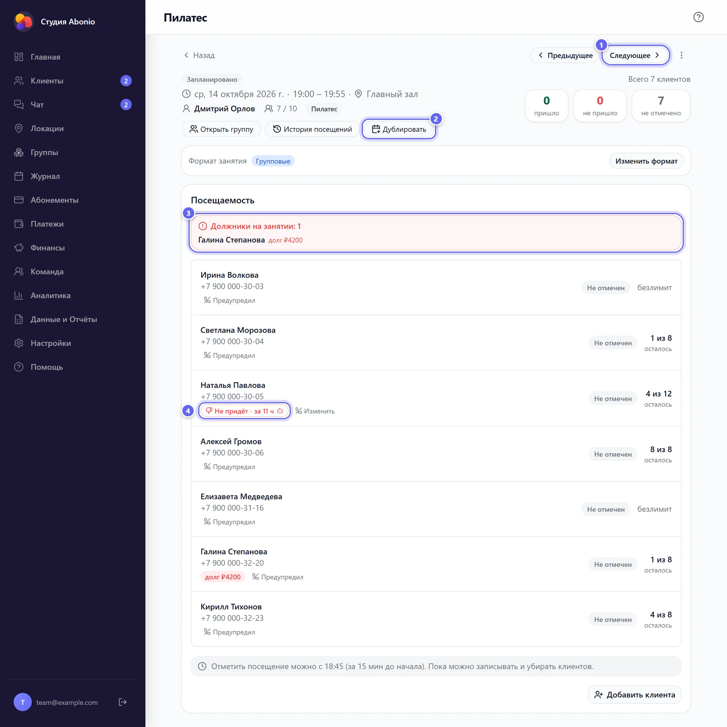The width and height of the screenshot is (727, 727).
Task: Open Не отмечен status for Кирилл Тихонов
Action: click(612, 619)
